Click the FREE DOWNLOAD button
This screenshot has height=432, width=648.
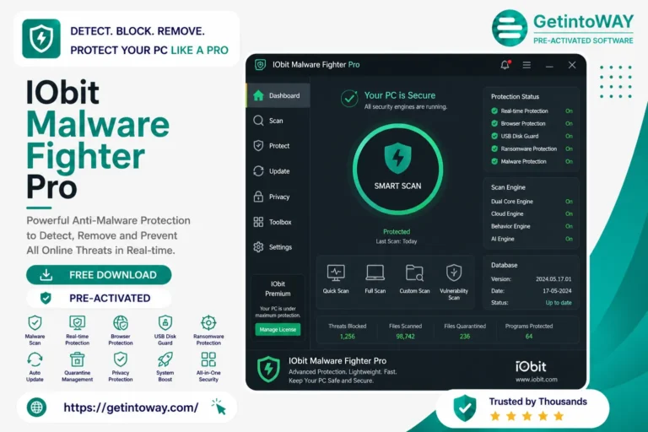tap(99, 275)
